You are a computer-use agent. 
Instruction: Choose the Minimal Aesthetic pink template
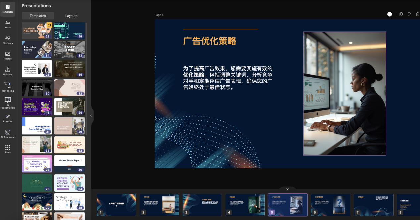coord(70,87)
